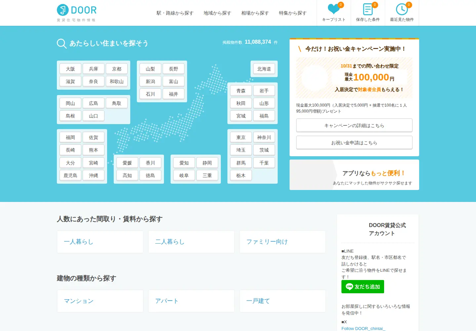The width and height of the screenshot is (476, 331).
Task: Choose 一人暮らし search card
Action: pyautogui.click(x=100, y=242)
